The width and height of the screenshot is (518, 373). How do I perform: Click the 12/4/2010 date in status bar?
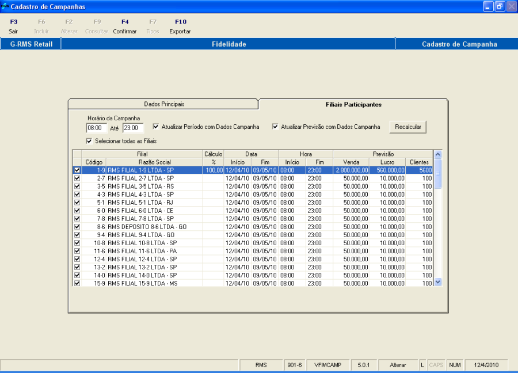pyautogui.click(x=486, y=365)
